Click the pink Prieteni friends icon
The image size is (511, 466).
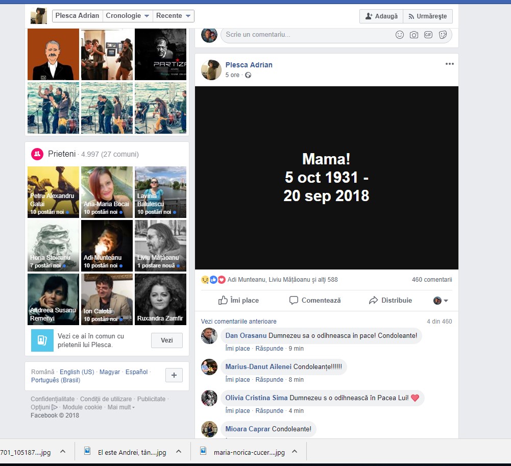(37, 154)
